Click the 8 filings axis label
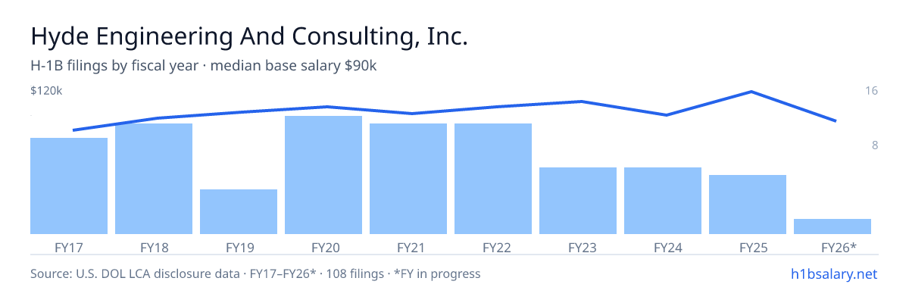The height and width of the screenshot is (303, 909). tap(874, 145)
